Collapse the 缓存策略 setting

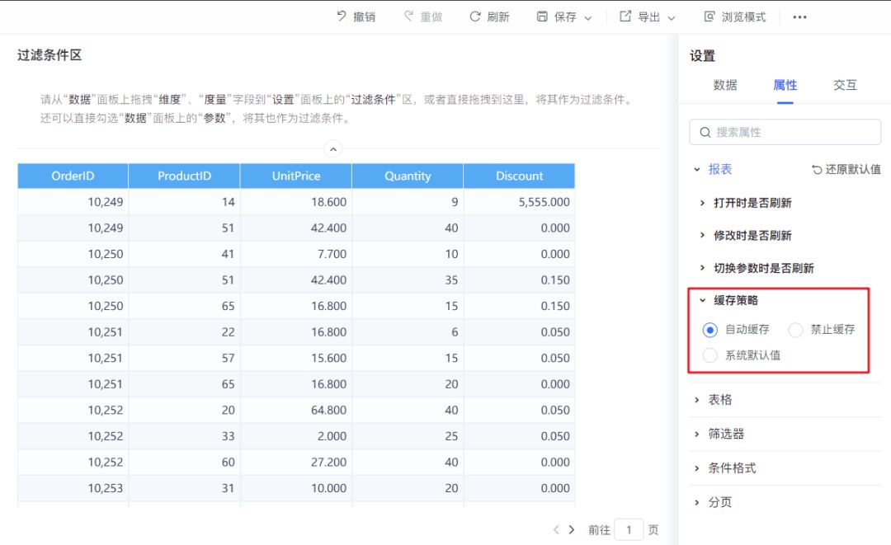point(702,300)
